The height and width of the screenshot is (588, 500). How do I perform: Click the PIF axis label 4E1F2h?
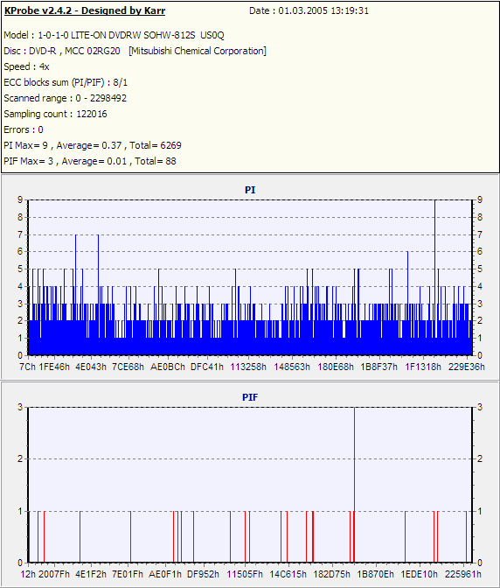click(x=91, y=574)
